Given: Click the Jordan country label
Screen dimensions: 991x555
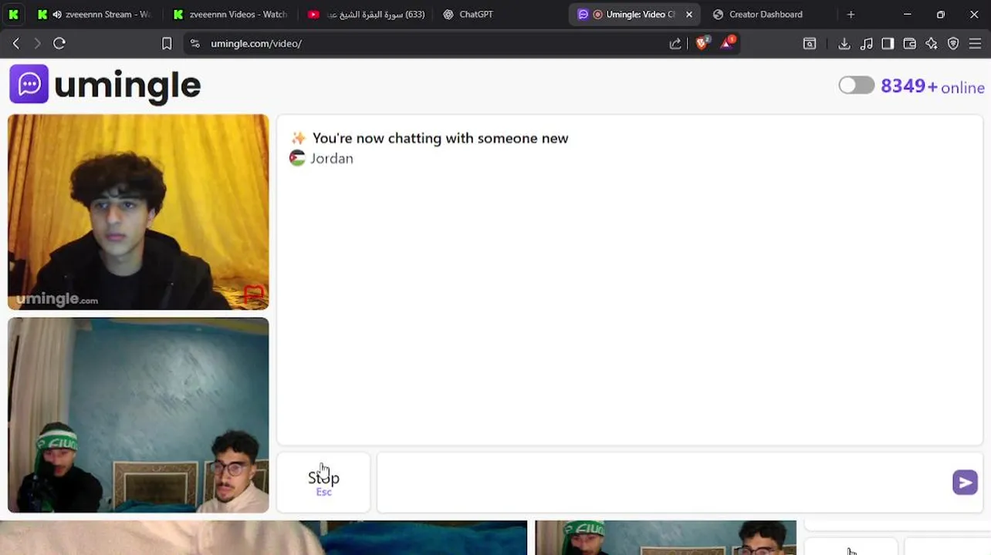Looking at the screenshot, I should 332,159.
